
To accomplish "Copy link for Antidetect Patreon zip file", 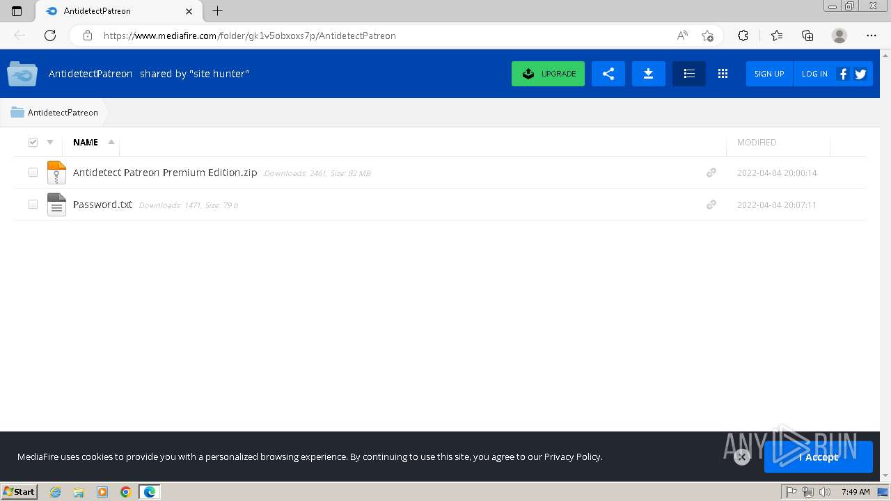I will [711, 173].
